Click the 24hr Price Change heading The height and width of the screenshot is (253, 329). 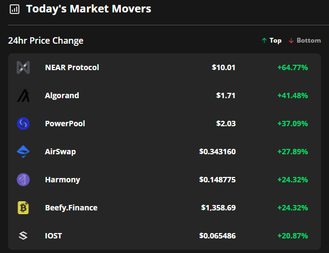[x=46, y=41]
